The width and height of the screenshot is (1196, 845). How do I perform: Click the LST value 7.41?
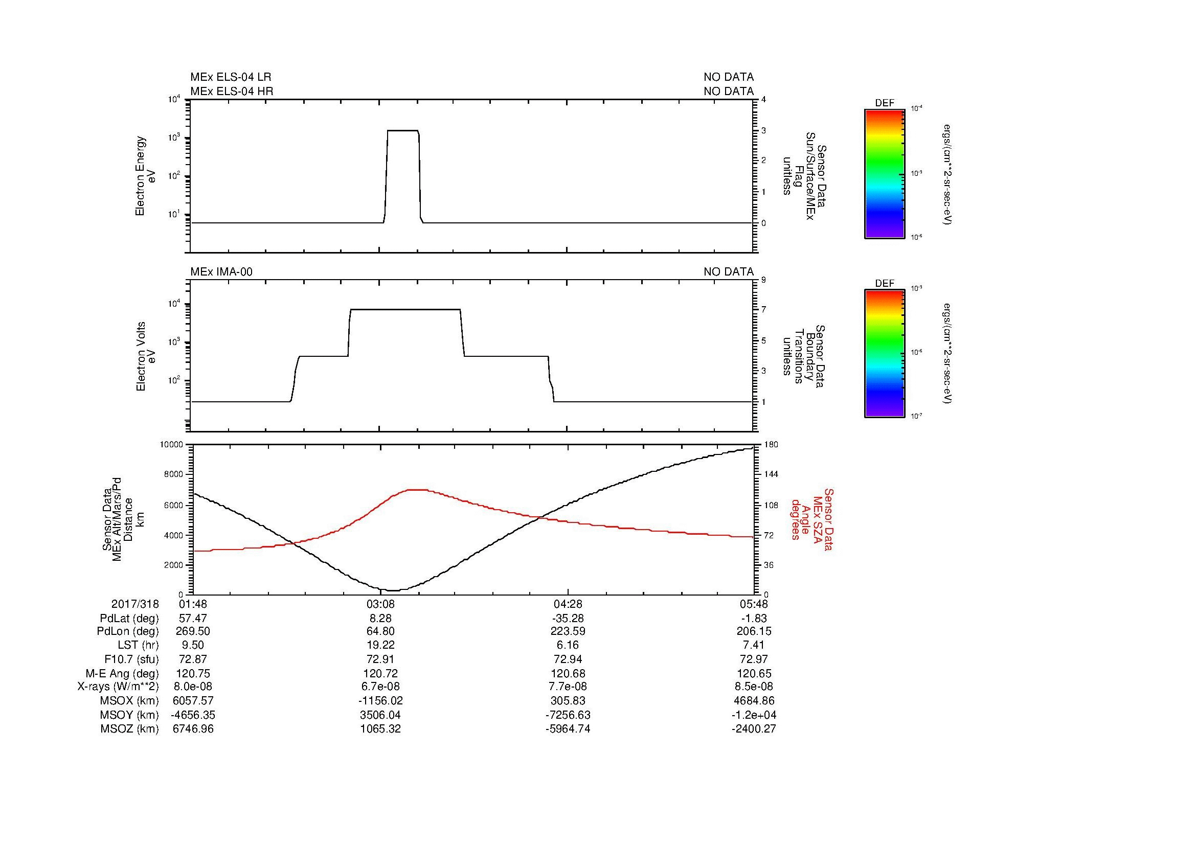(x=754, y=646)
